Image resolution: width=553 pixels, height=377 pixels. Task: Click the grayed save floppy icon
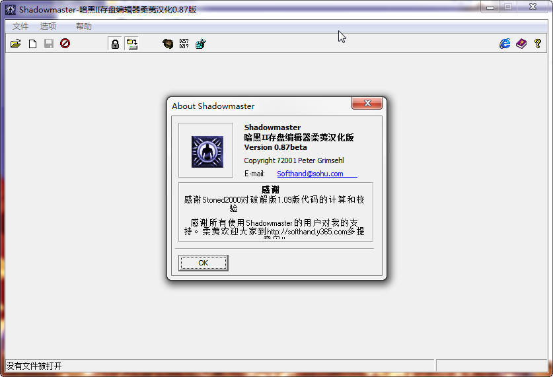49,44
